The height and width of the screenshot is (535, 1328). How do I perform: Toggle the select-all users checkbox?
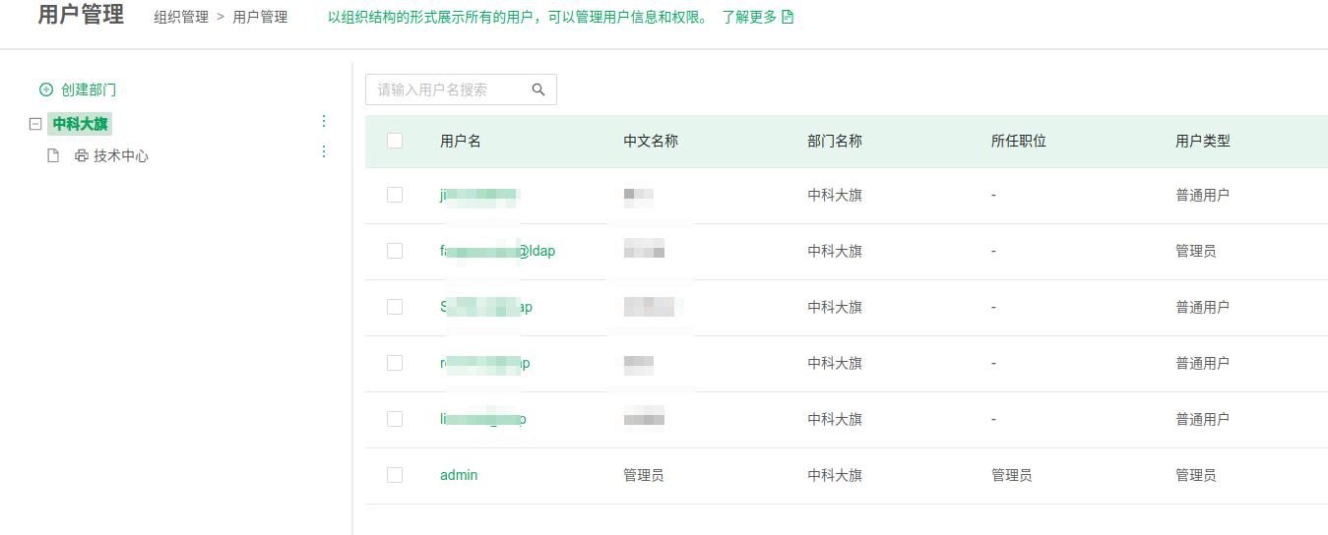[x=395, y=141]
